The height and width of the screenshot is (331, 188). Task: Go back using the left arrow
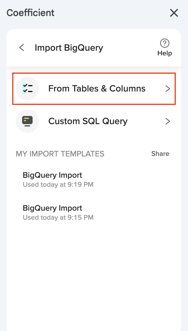tap(22, 47)
